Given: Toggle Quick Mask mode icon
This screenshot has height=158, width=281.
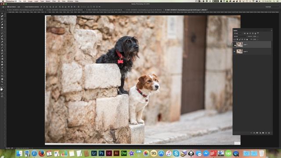Looking at the screenshot, I should pos(2,93).
